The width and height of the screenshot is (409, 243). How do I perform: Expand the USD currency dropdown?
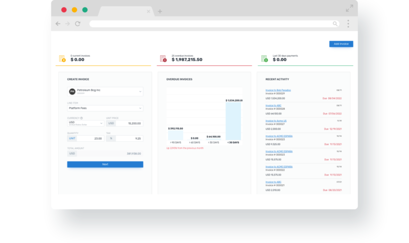101,123
